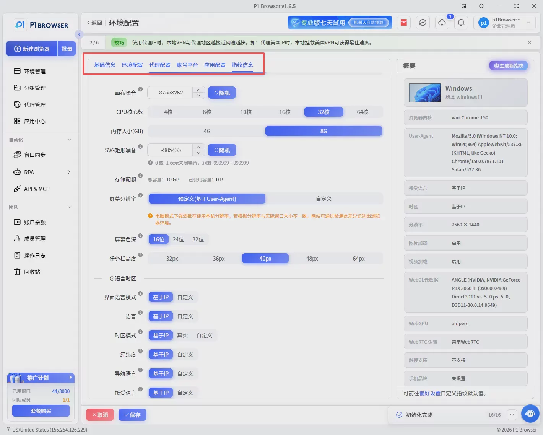543x435 pixels.
Task: Click help icon next to 屏幕色深
Action: coord(140,236)
